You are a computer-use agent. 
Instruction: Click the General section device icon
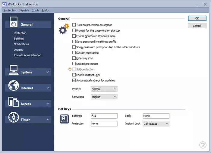click(14, 22)
